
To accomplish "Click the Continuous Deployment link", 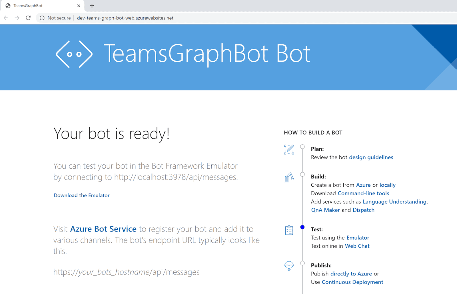I will click(352, 282).
